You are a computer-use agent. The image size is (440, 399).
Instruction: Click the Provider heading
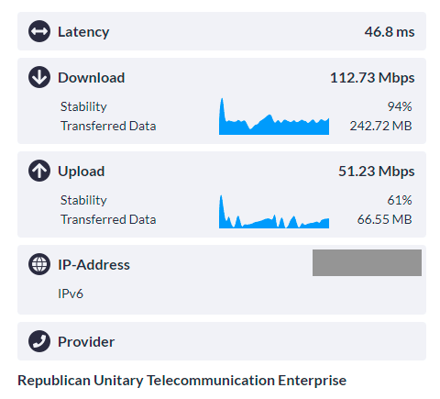[x=86, y=342]
